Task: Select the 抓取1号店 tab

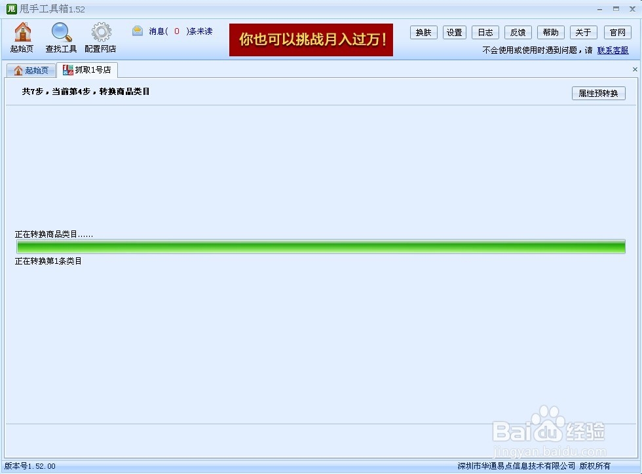Action: click(x=88, y=69)
